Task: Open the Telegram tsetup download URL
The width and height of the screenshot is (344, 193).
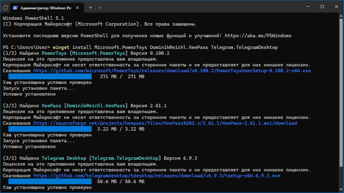Action: 157,175
